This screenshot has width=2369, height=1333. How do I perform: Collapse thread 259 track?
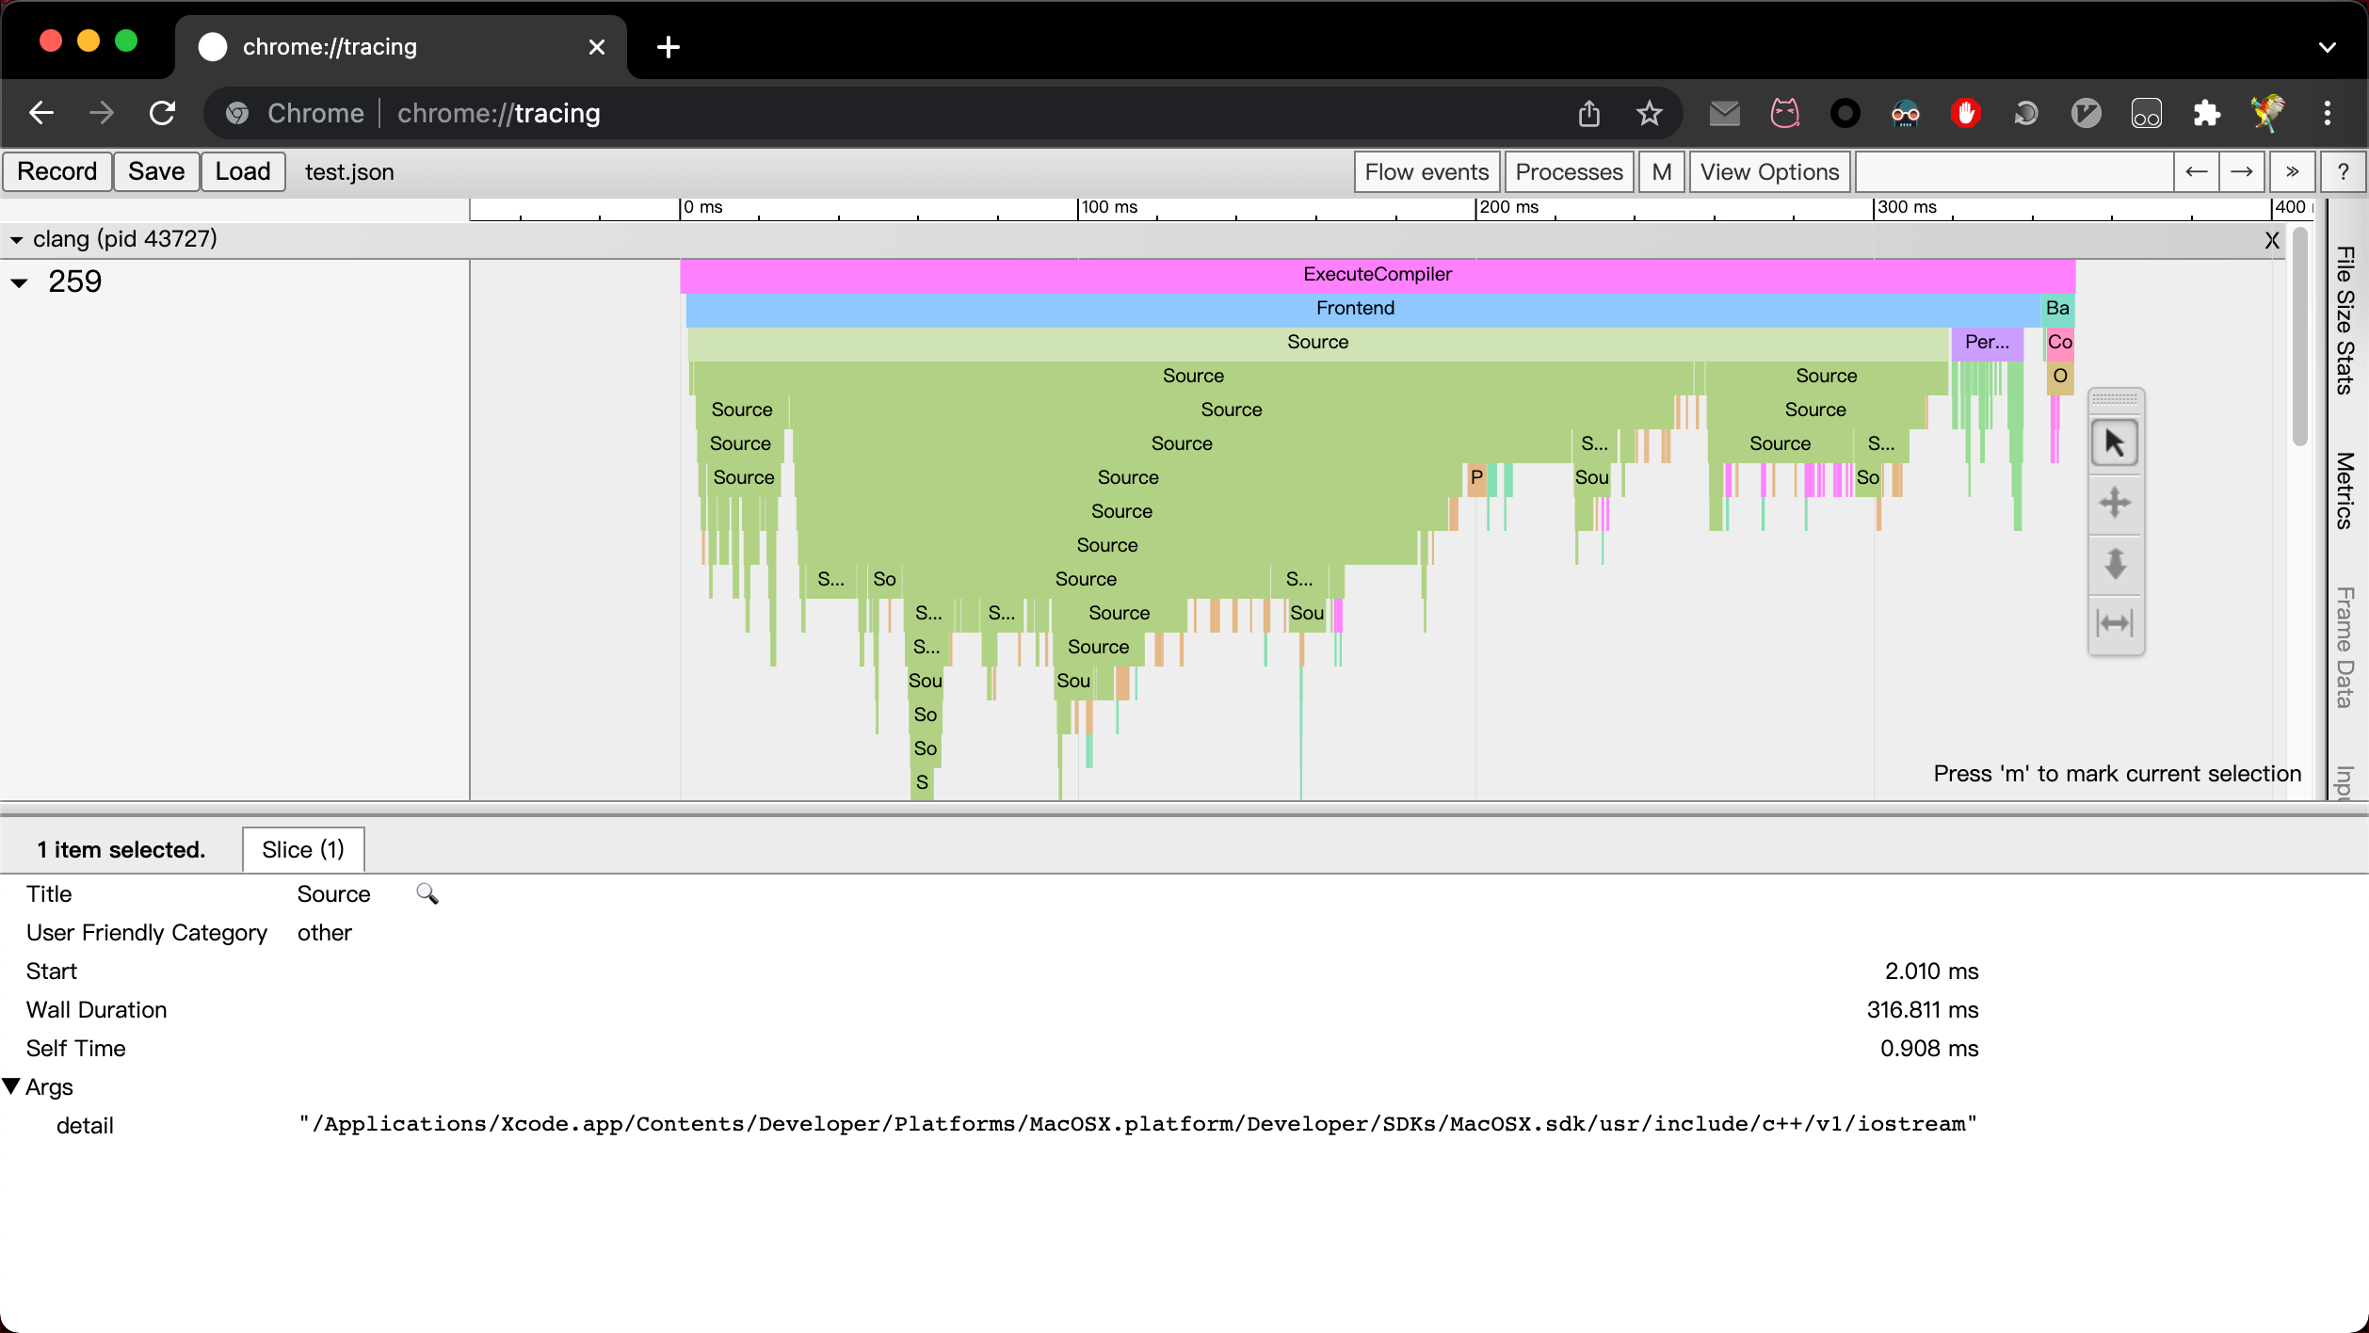(19, 282)
